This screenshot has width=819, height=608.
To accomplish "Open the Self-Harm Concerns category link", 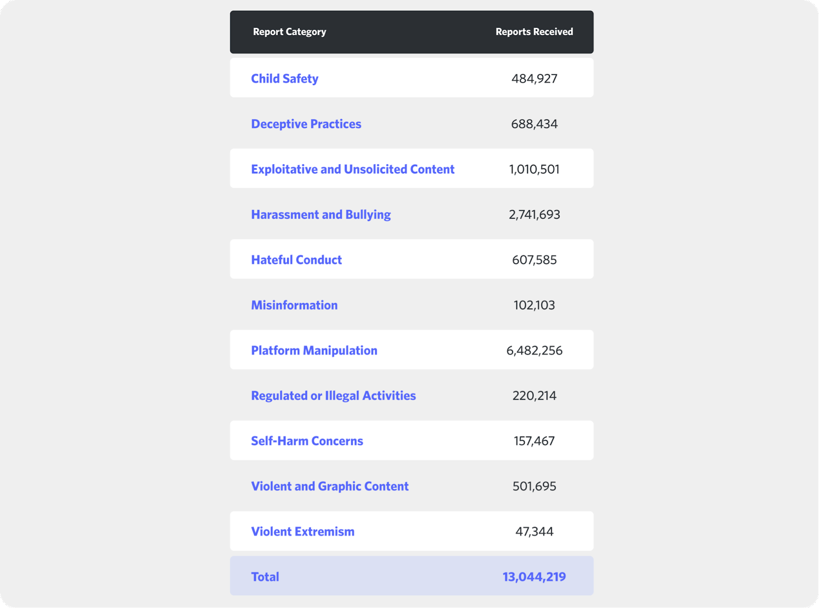I will [307, 441].
